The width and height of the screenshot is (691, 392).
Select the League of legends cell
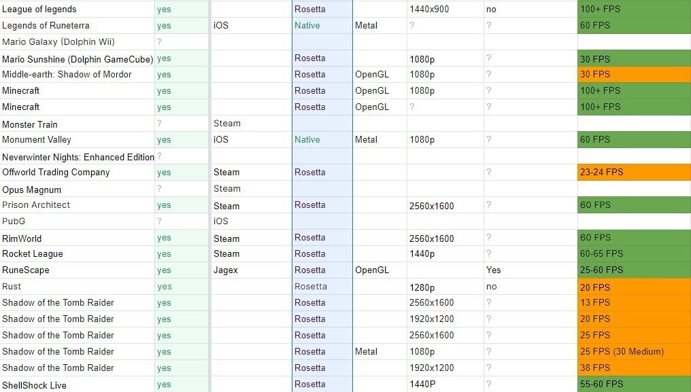pos(39,10)
